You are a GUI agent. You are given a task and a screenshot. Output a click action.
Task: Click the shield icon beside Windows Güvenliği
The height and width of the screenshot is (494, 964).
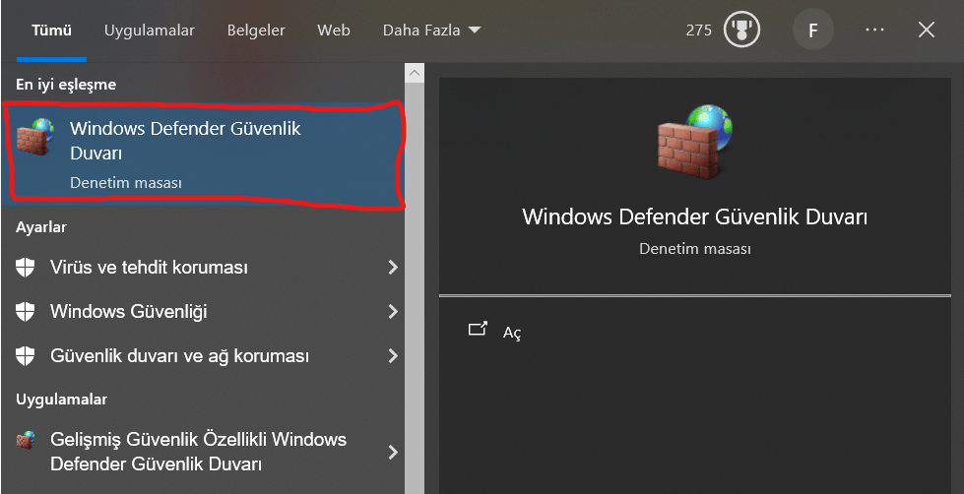26,312
